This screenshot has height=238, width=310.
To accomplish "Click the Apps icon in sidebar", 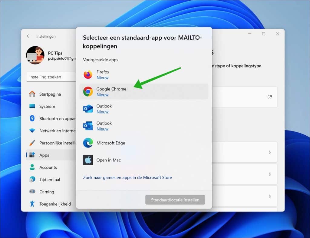I will pyautogui.click(x=32, y=155).
